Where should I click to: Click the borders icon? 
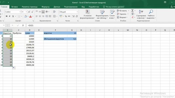[19, 16]
